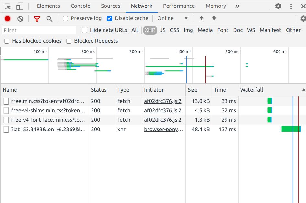Enable the Blocked Requests checkbox
Image resolution: width=306 pixels, height=203 pixels.
click(69, 41)
